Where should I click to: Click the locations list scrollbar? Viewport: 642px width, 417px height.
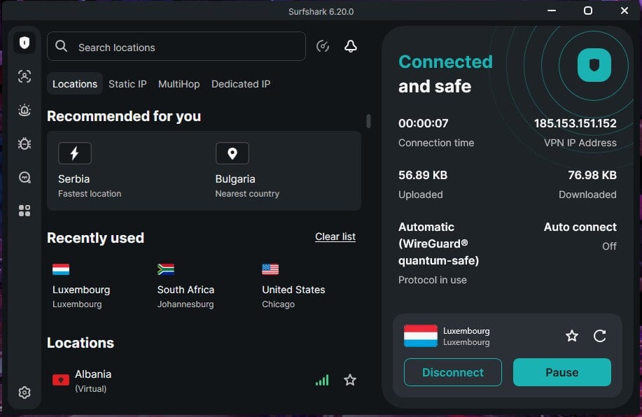click(x=368, y=121)
